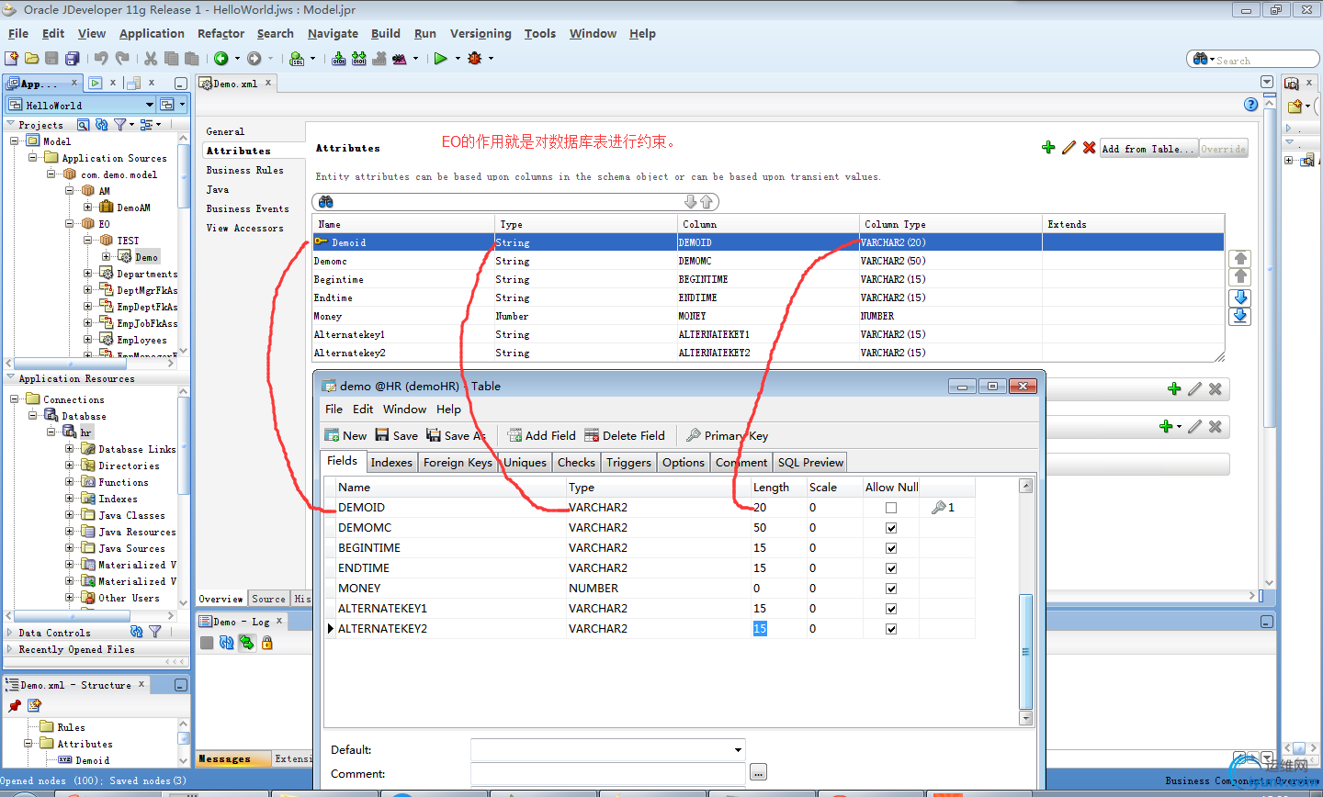
Task: Toggle Allow Null checkbox for DEMOMC
Action: (x=890, y=528)
